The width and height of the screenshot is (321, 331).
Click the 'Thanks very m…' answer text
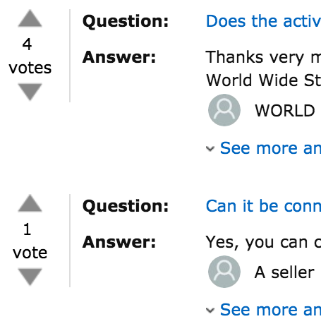click(x=263, y=57)
